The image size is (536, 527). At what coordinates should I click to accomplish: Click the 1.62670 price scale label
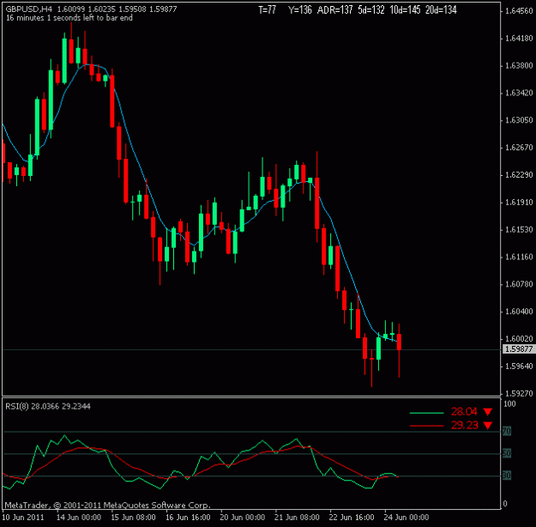point(519,148)
